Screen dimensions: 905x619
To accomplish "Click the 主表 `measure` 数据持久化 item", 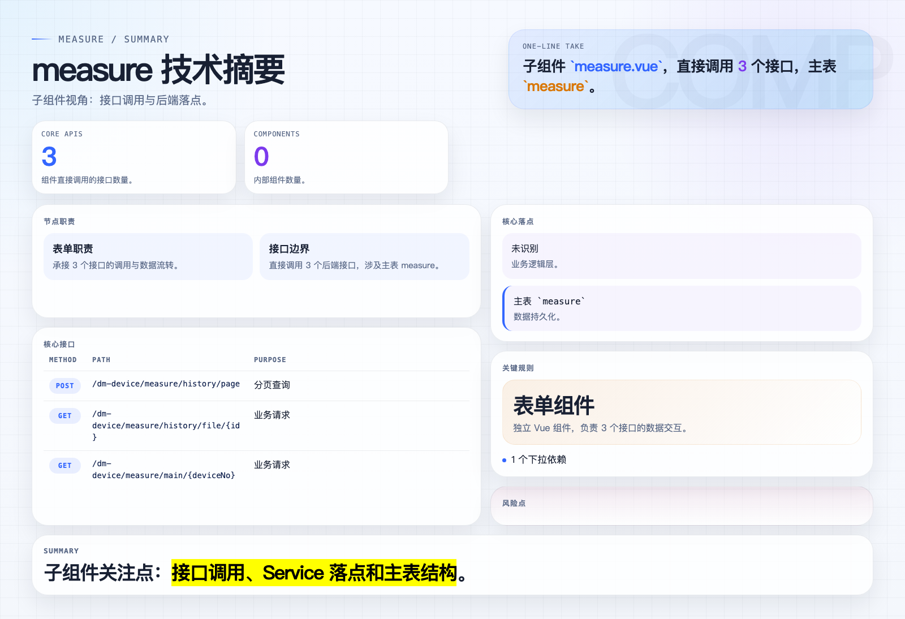I will tap(682, 308).
